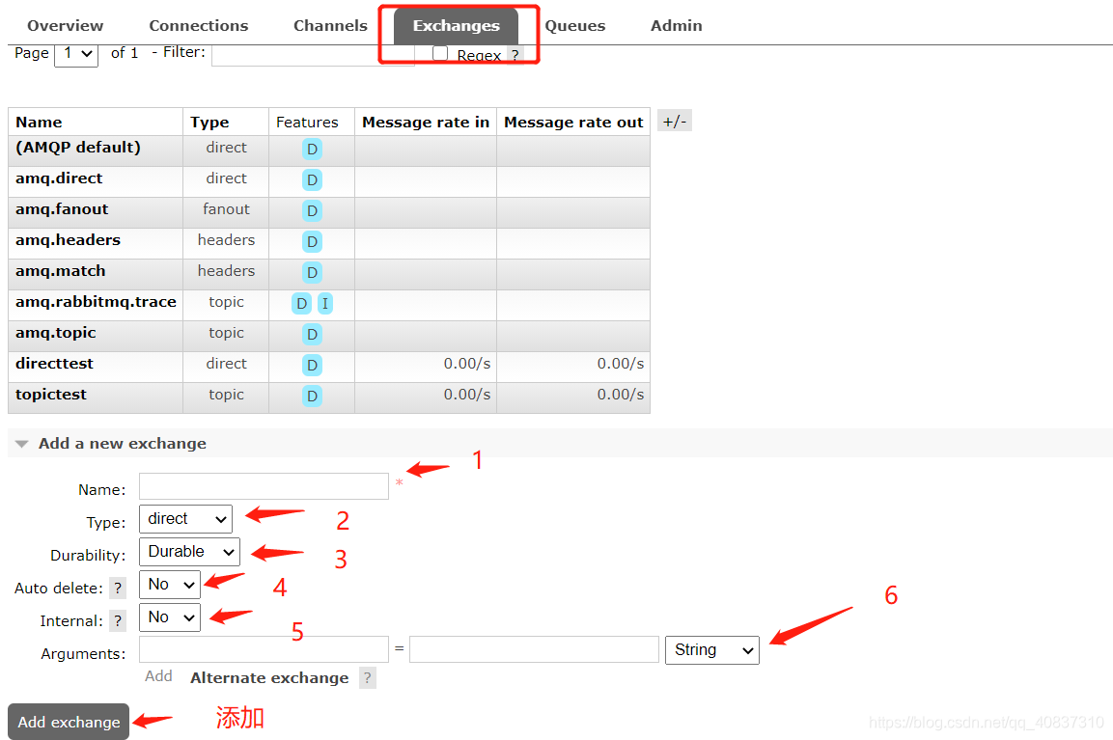The width and height of the screenshot is (1113, 740).
Task: Click the D durable badge for amq.headers
Action: click(x=312, y=242)
